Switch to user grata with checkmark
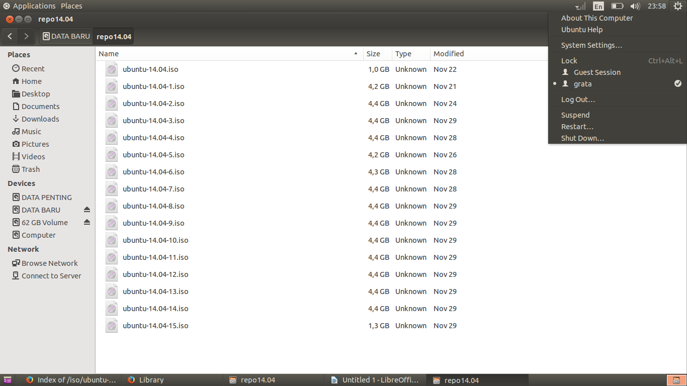Image resolution: width=687 pixels, height=386 pixels. point(618,84)
